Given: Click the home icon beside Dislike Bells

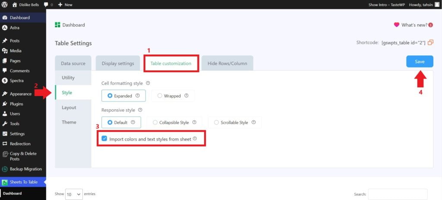Looking at the screenshot, I should click(15, 4).
